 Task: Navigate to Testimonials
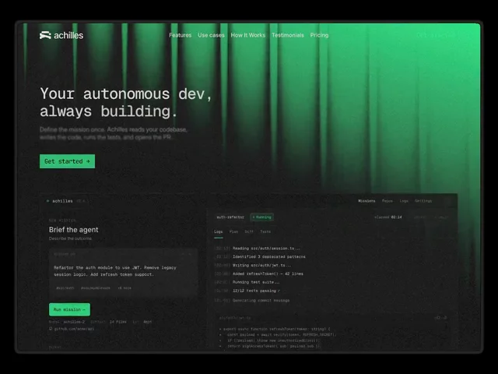pyautogui.click(x=288, y=35)
